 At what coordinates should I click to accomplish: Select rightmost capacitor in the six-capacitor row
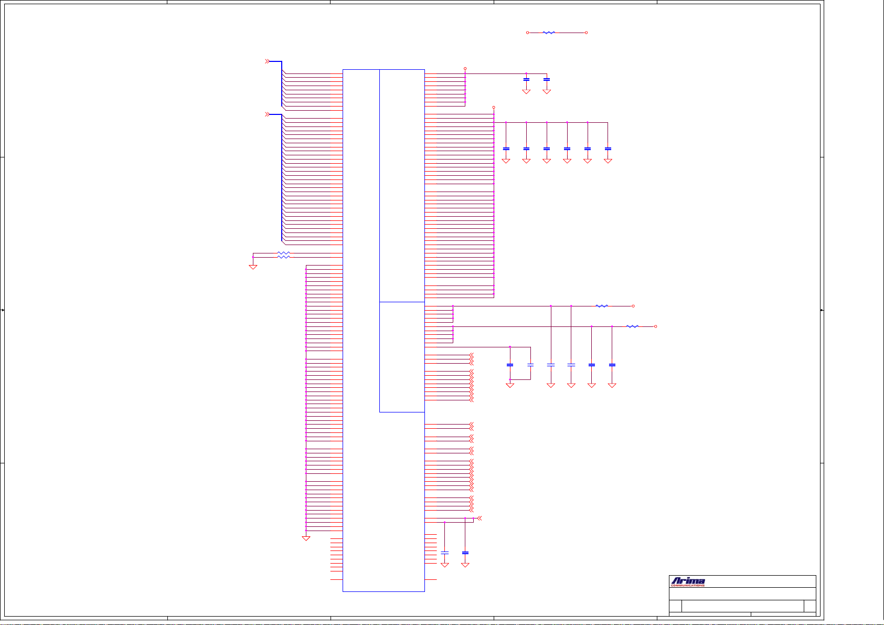pyautogui.click(x=608, y=149)
